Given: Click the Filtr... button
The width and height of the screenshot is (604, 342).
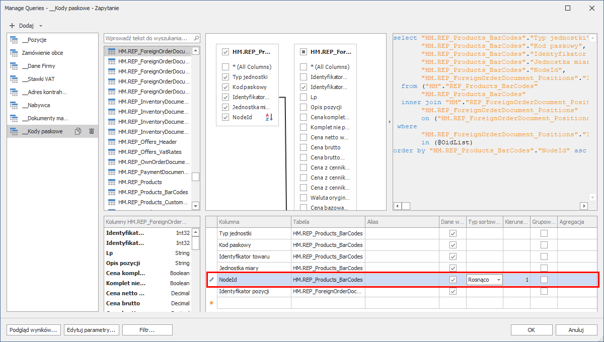Looking at the screenshot, I should coord(148,330).
